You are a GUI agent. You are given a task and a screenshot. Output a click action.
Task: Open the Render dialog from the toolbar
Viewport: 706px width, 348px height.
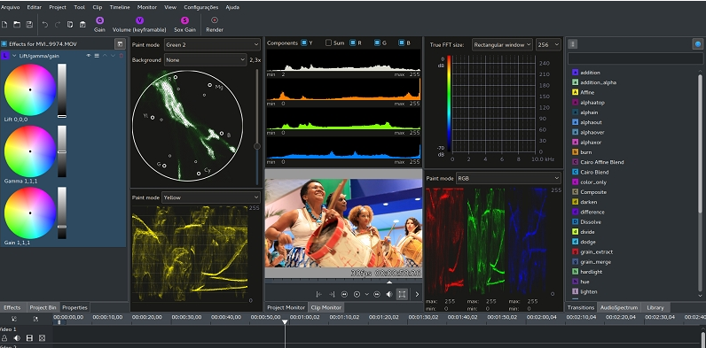[215, 20]
